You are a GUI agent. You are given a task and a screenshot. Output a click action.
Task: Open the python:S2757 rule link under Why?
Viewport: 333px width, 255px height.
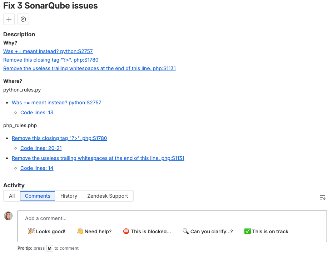pyautogui.click(x=48, y=51)
